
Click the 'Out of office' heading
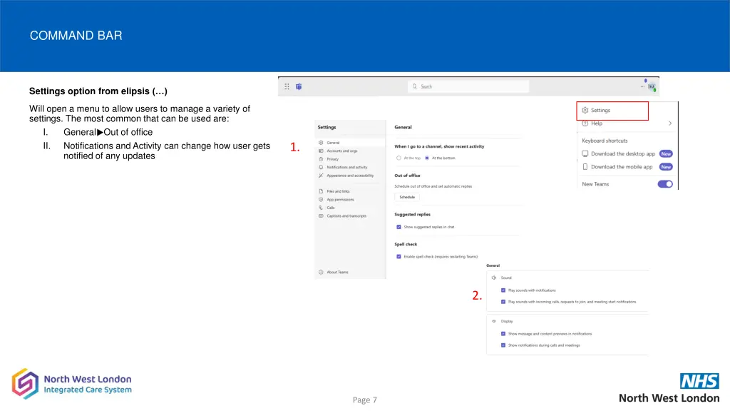[x=407, y=176]
